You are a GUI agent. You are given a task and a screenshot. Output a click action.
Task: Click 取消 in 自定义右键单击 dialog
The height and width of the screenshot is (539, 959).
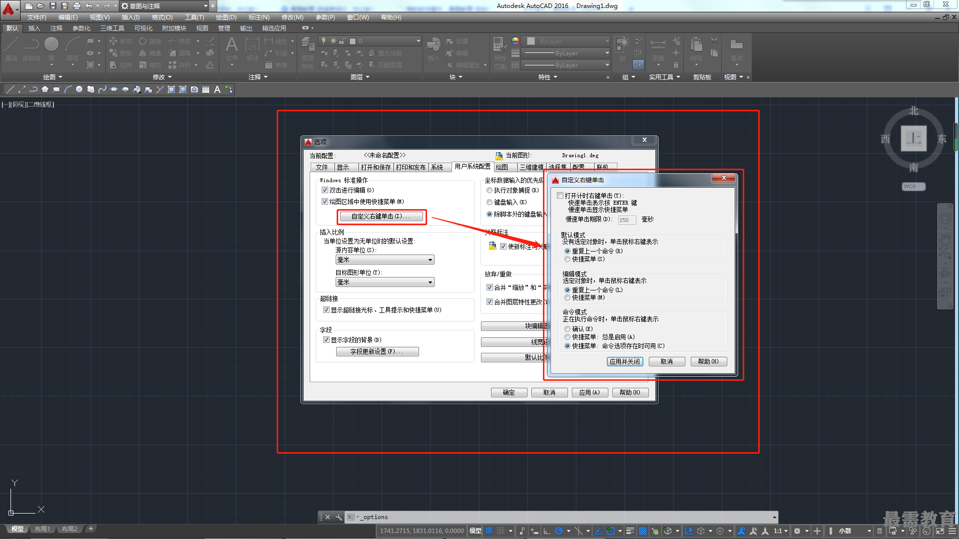coord(667,361)
